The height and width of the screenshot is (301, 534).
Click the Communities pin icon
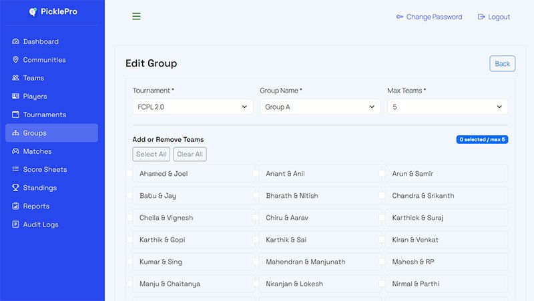[x=15, y=60]
